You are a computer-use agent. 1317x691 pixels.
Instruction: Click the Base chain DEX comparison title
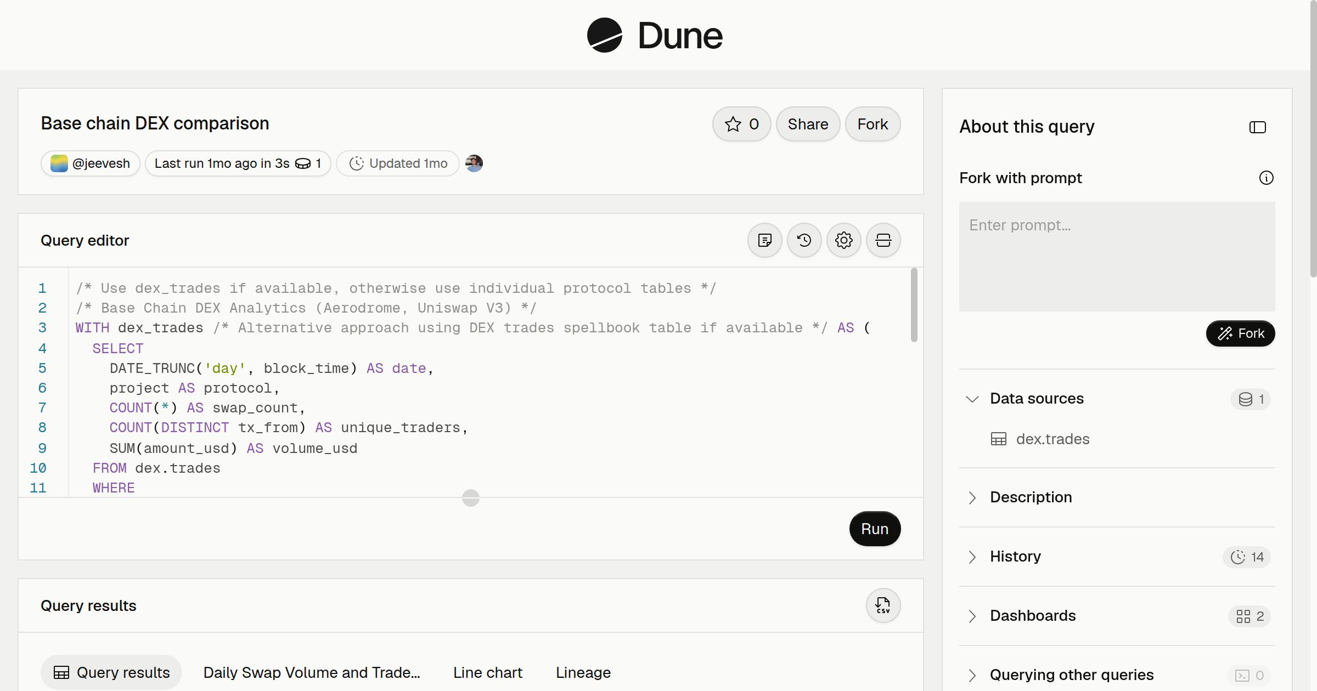click(155, 123)
